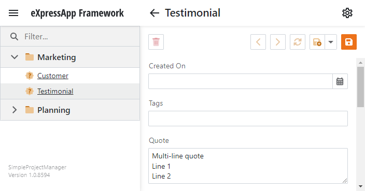The width and height of the screenshot is (365, 191).
Task: Click the Testimonial item badge icon
Action: 30,91
